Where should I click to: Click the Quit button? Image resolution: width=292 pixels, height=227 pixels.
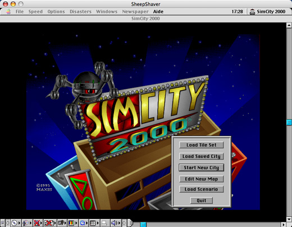click(202, 201)
